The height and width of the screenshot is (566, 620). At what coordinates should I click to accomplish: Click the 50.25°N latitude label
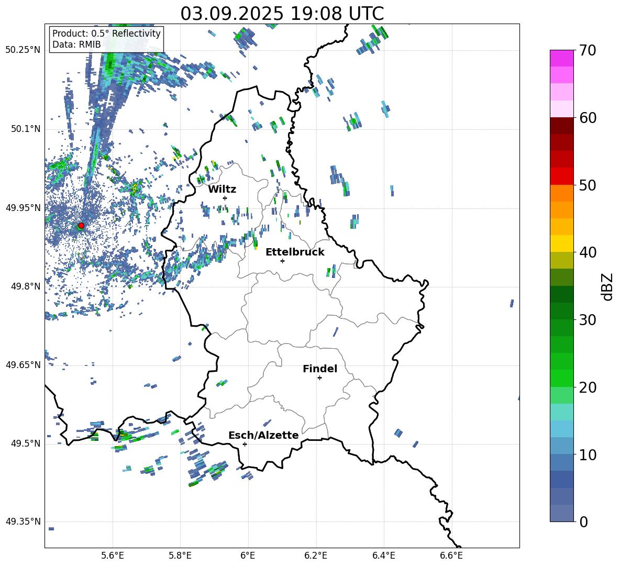[23, 50]
